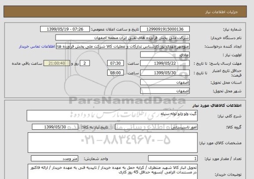This screenshot has height=179, width=254.
Task: Click the شهر محل تحویل label
Action: click(x=227, y=91)
